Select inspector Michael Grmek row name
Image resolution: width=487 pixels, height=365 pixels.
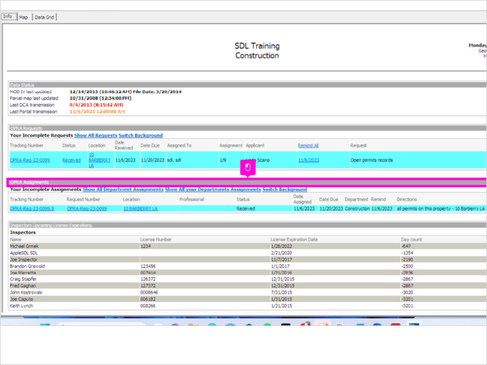24,246
